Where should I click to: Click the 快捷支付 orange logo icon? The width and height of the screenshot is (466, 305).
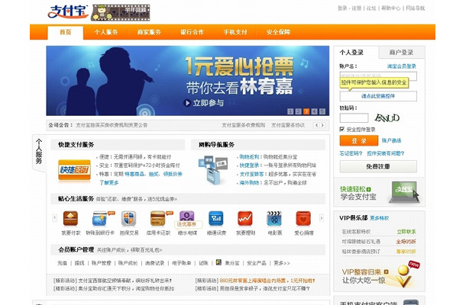click(74, 170)
